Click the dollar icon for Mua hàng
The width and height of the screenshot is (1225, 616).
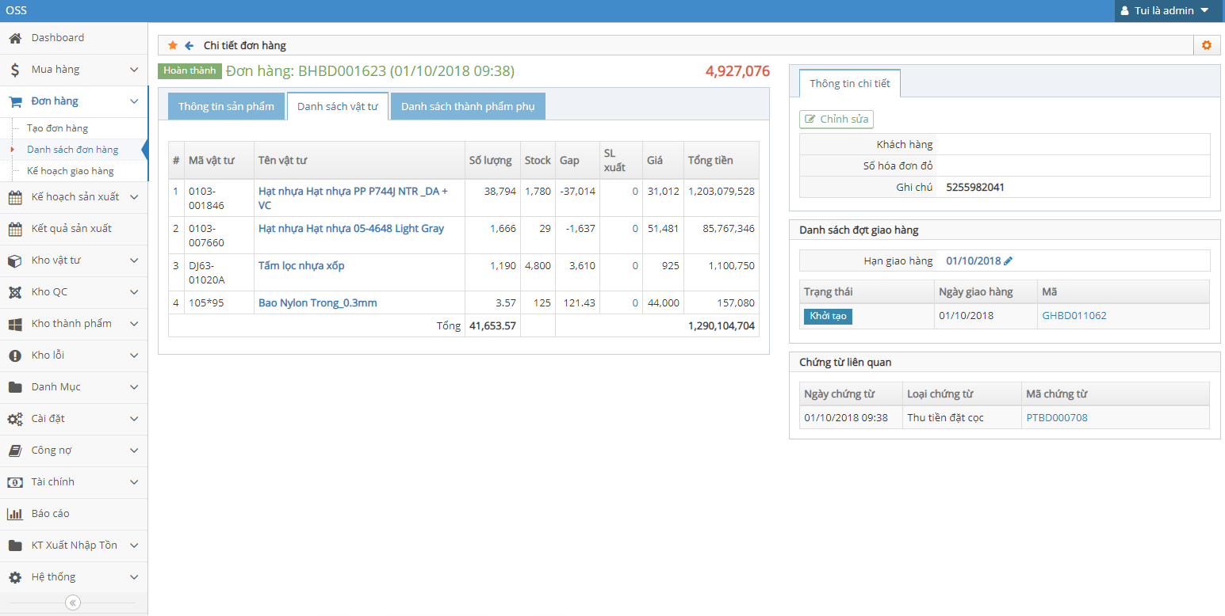[x=15, y=70]
